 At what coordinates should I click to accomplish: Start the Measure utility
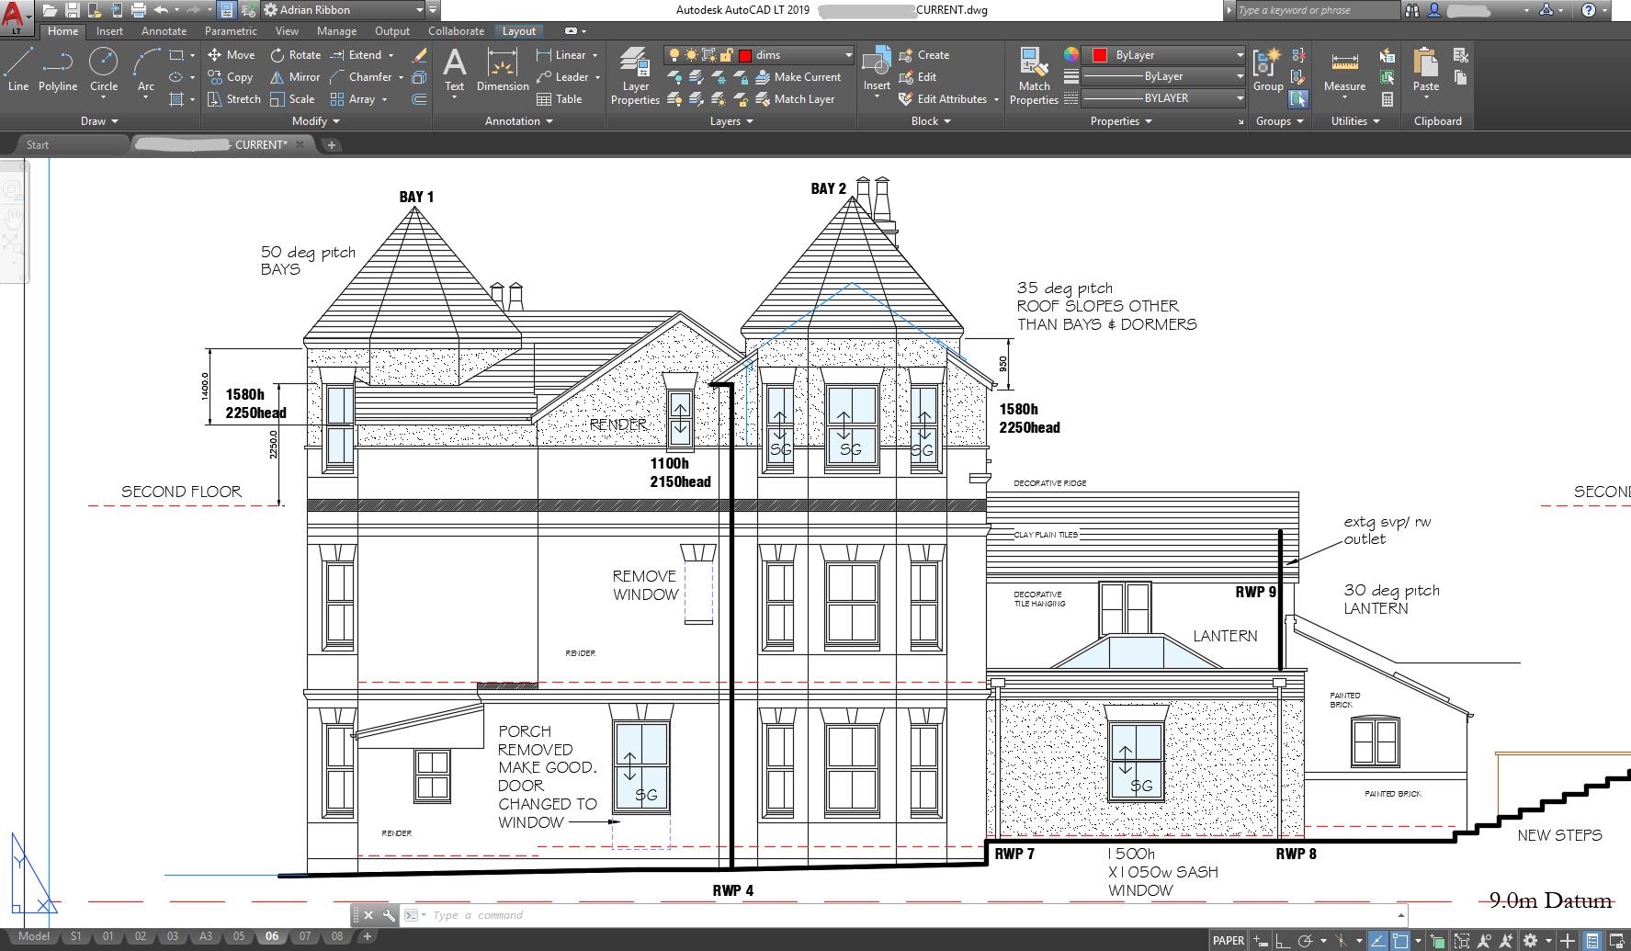[x=1344, y=72]
